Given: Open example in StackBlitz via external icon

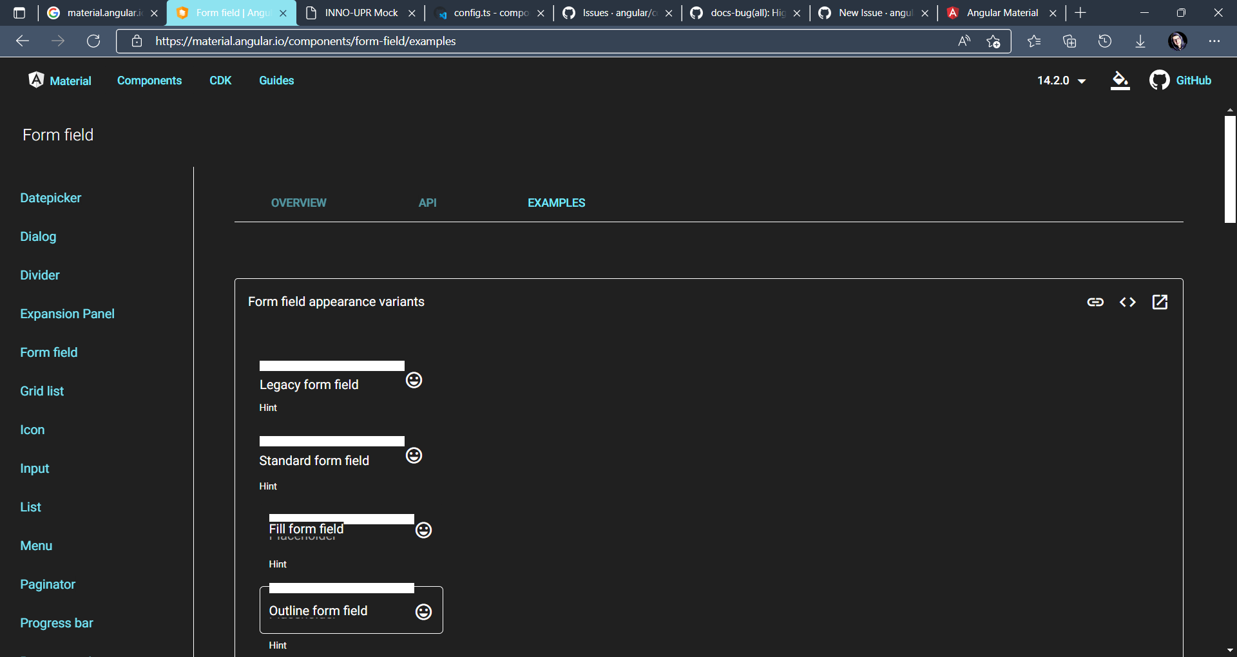Looking at the screenshot, I should click(x=1160, y=302).
